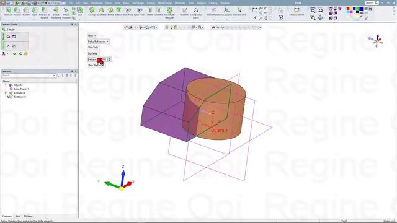Pin the Feature Guide panel
The image size is (397, 223).
coord(72,24)
